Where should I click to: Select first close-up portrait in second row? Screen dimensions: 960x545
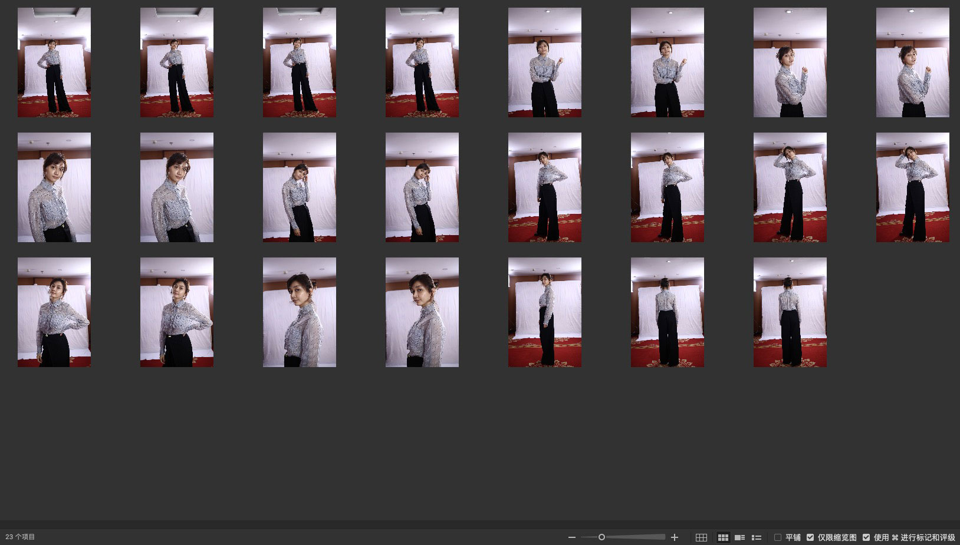[x=54, y=187]
